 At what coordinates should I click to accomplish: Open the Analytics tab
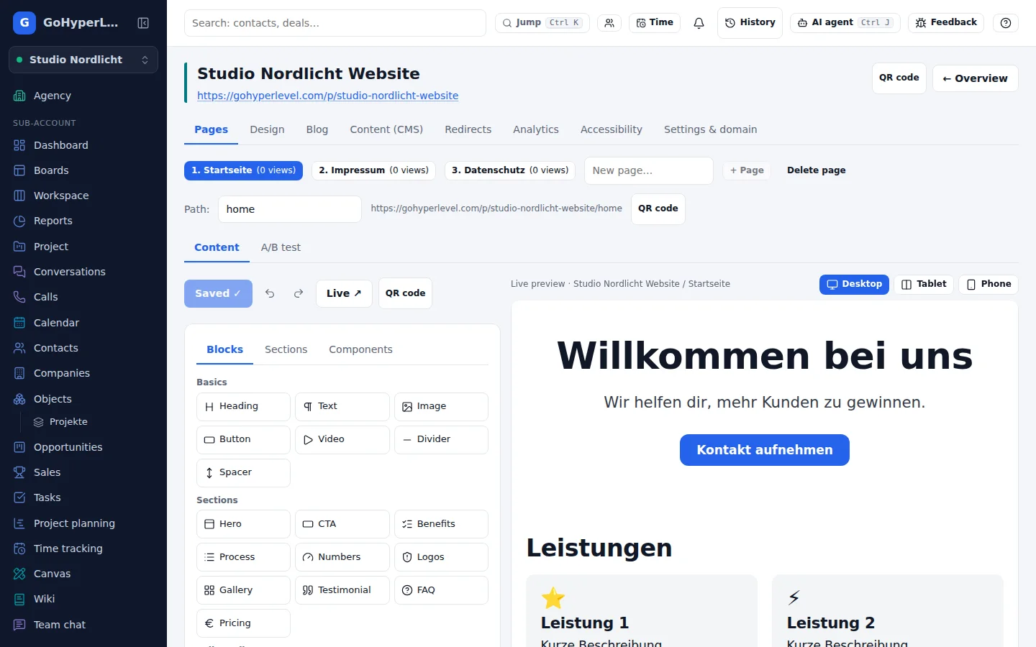[x=536, y=129]
